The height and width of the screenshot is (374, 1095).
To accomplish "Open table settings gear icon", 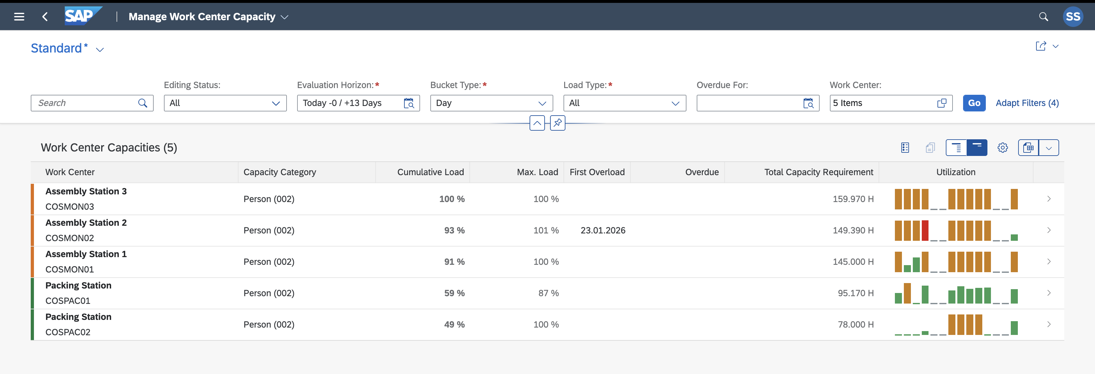I will pos(1002,148).
